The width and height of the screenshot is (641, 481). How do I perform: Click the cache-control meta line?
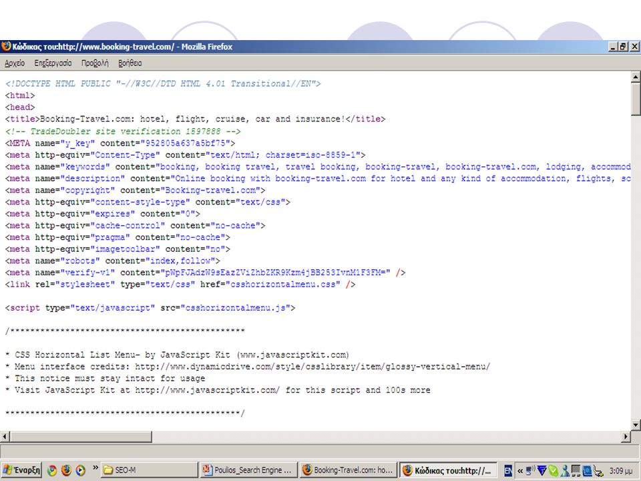click(x=135, y=226)
